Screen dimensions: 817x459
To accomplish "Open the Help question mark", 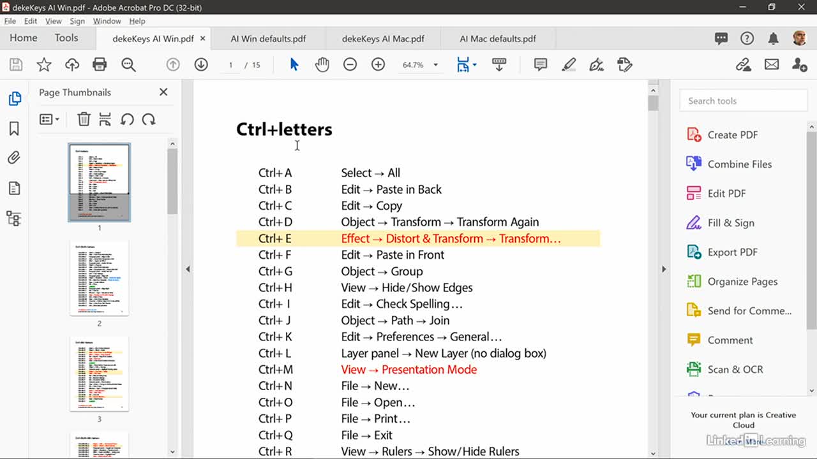I will coord(747,39).
